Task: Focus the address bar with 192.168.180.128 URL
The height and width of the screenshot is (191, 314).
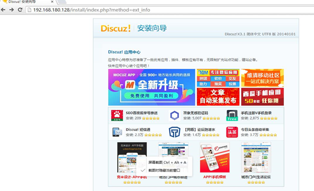Action: pos(170,10)
